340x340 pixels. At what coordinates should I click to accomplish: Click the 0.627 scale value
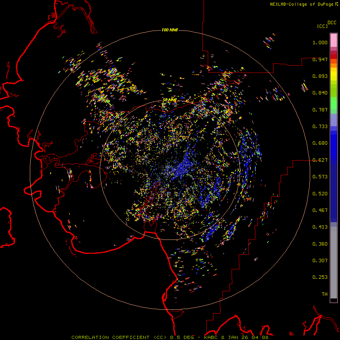coord(320,160)
